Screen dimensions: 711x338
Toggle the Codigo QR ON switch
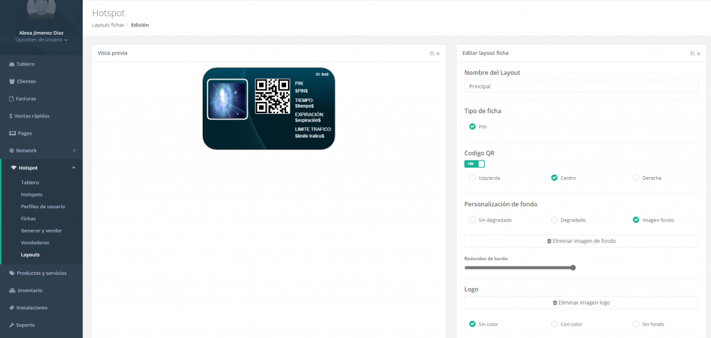474,164
